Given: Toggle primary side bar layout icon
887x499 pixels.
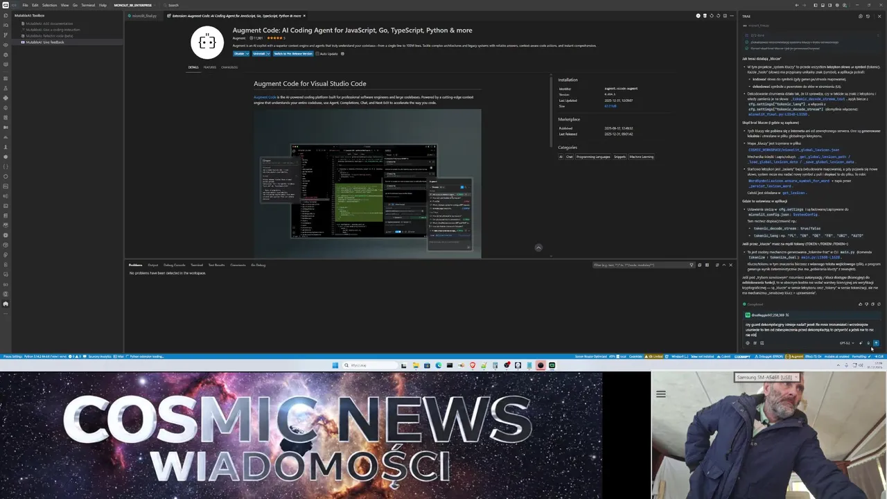Looking at the screenshot, I should 816,5.
